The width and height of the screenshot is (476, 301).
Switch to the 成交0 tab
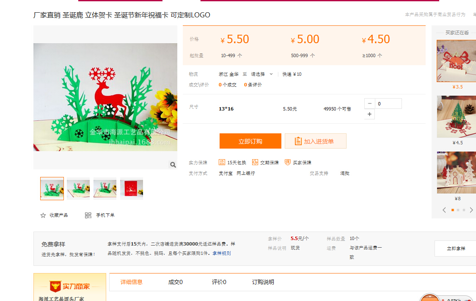click(175, 282)
